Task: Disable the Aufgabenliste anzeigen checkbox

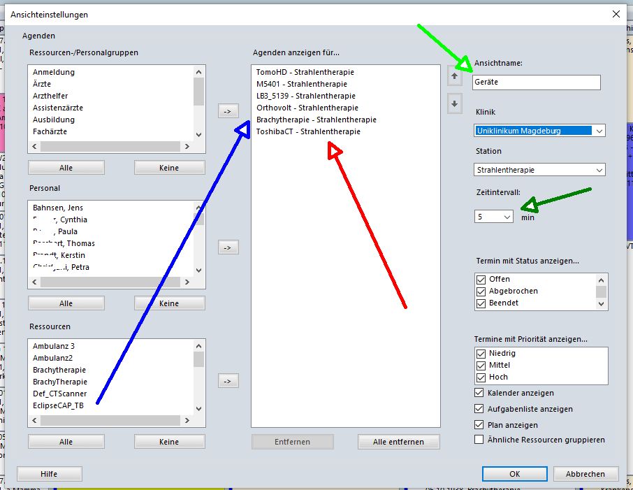Action: point(479,409)
